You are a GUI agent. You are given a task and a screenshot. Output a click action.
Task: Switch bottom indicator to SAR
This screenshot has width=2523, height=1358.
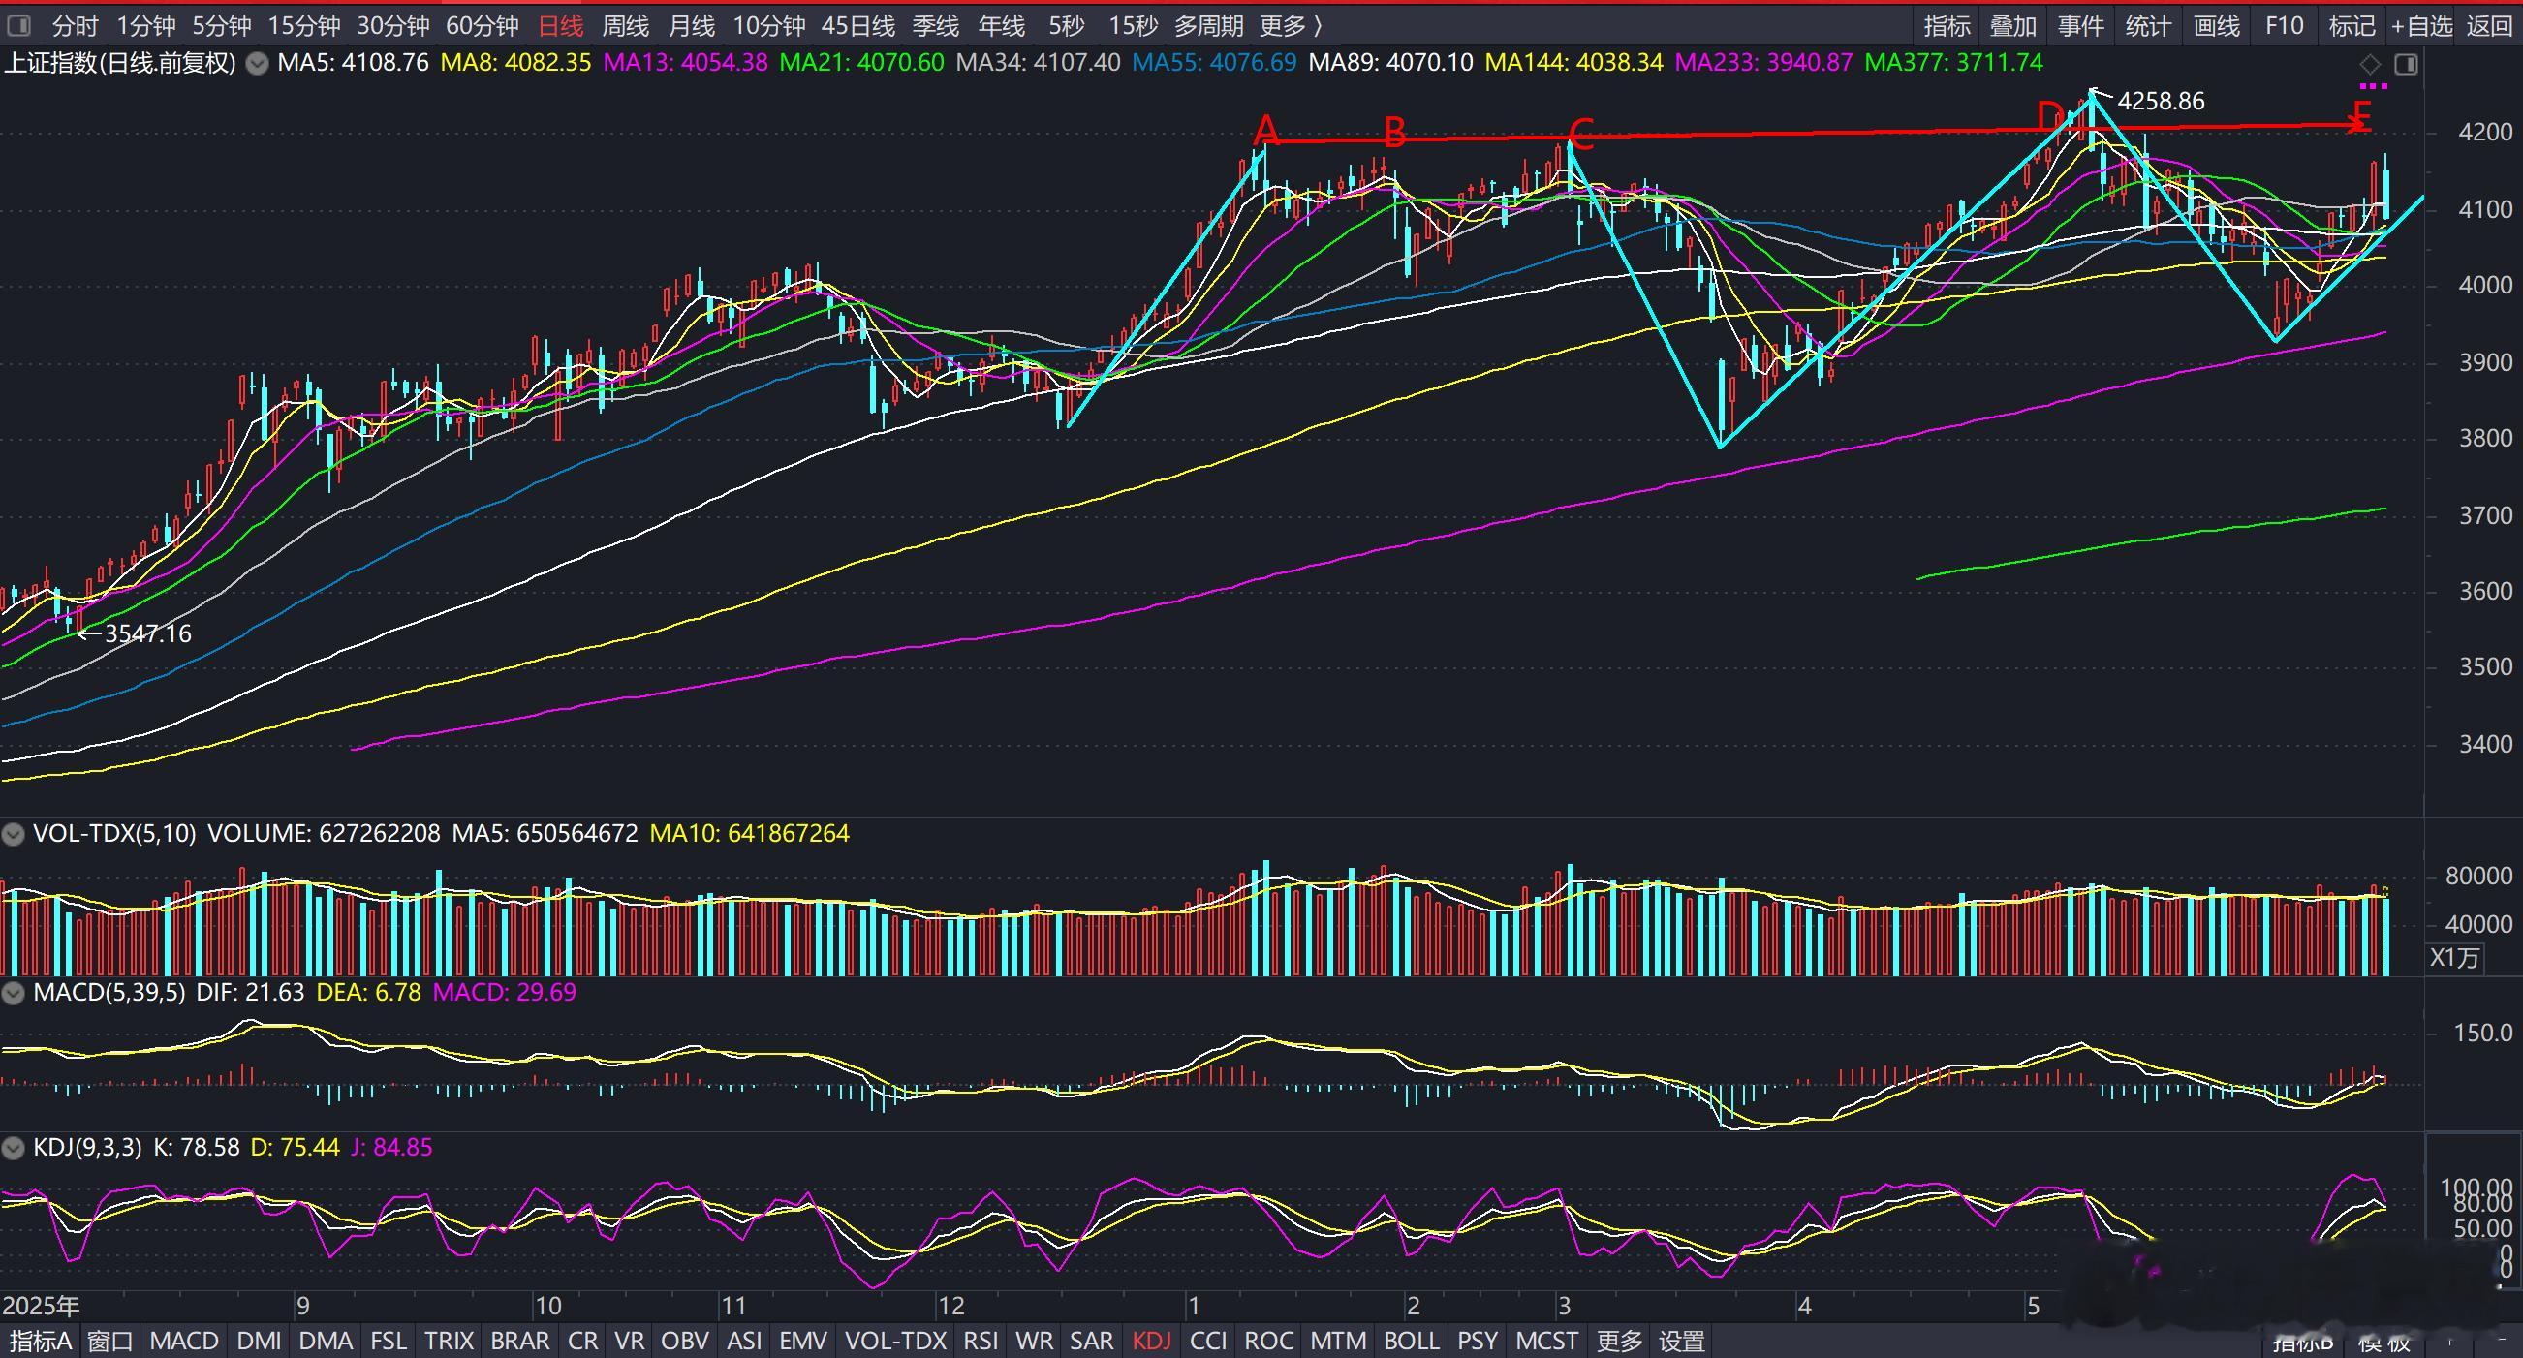pos(1091,1341)
